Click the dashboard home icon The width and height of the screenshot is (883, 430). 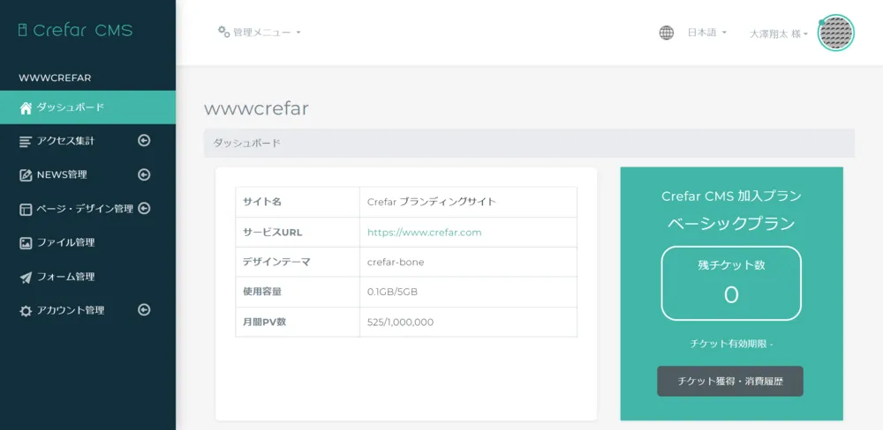(x=26, y=107)
